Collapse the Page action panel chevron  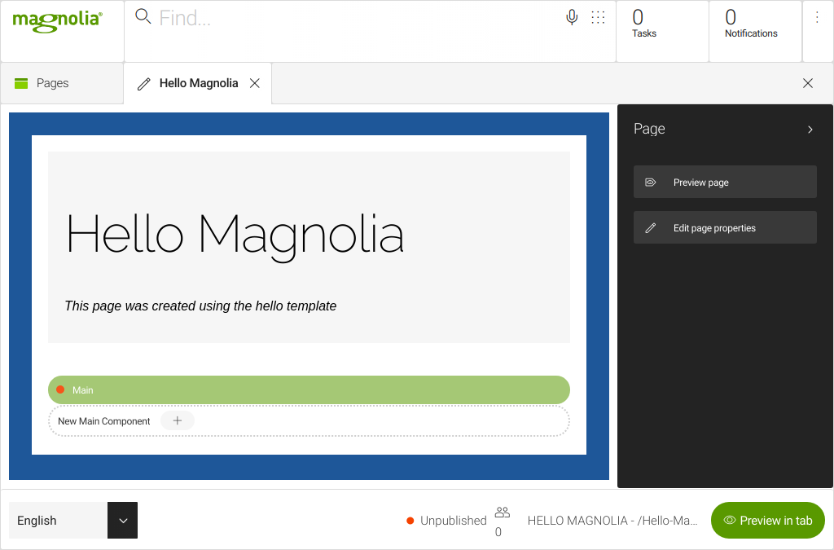(810, 130)
